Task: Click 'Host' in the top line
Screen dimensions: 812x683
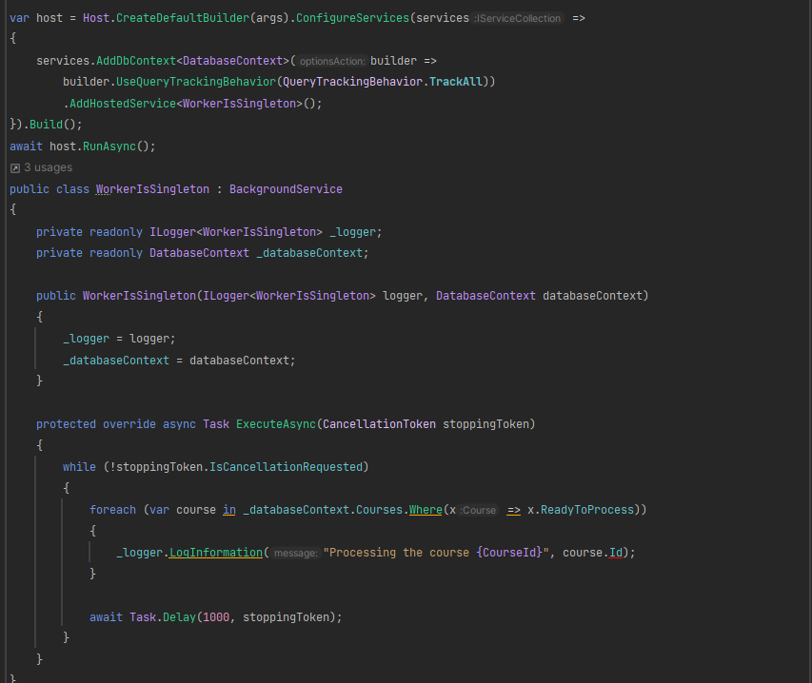Action: 96,18
